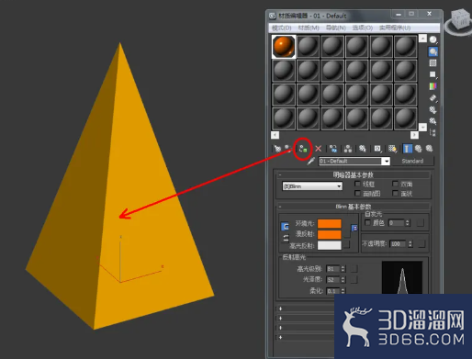Click the Make Unique icon

point(348,149)
